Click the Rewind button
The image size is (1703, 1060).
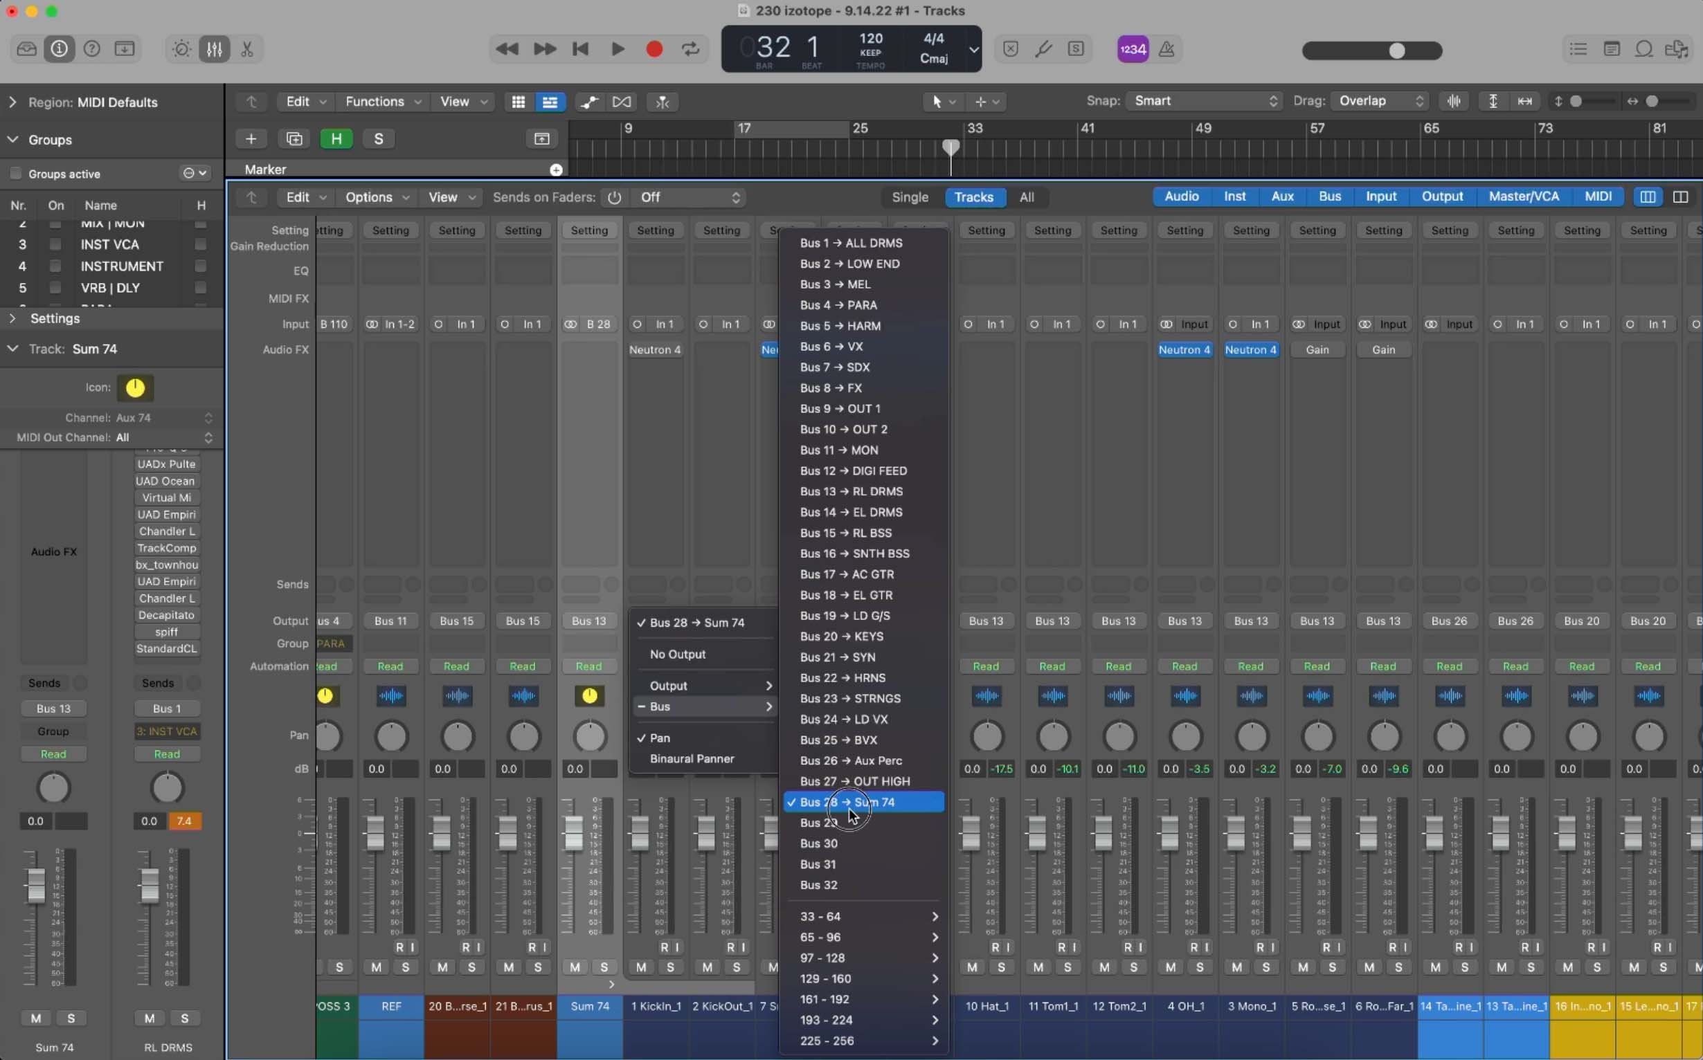(507, 49)
